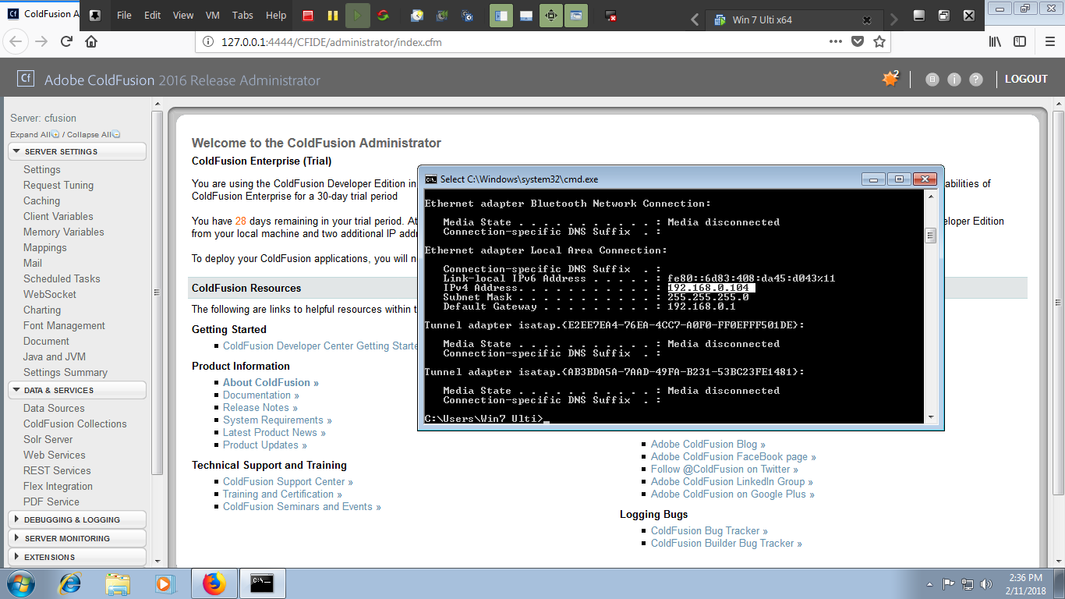Pause the virtual machine with the yellow pause icon
The image size is (1065, 599).
point(333,16)
